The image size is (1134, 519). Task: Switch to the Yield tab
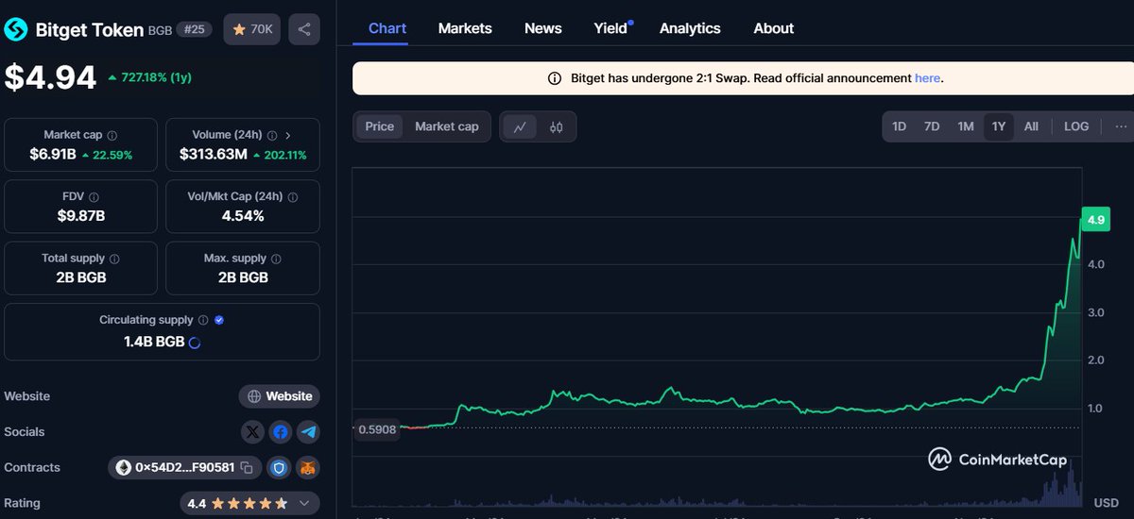coord(611,28)
